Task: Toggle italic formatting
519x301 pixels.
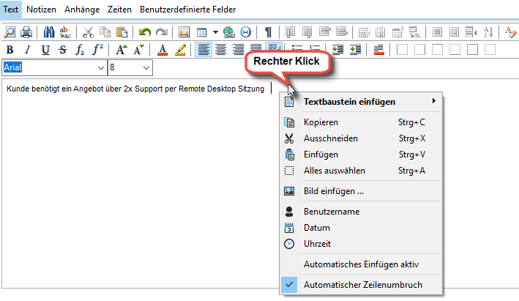Action: click(x=27, y=50)
